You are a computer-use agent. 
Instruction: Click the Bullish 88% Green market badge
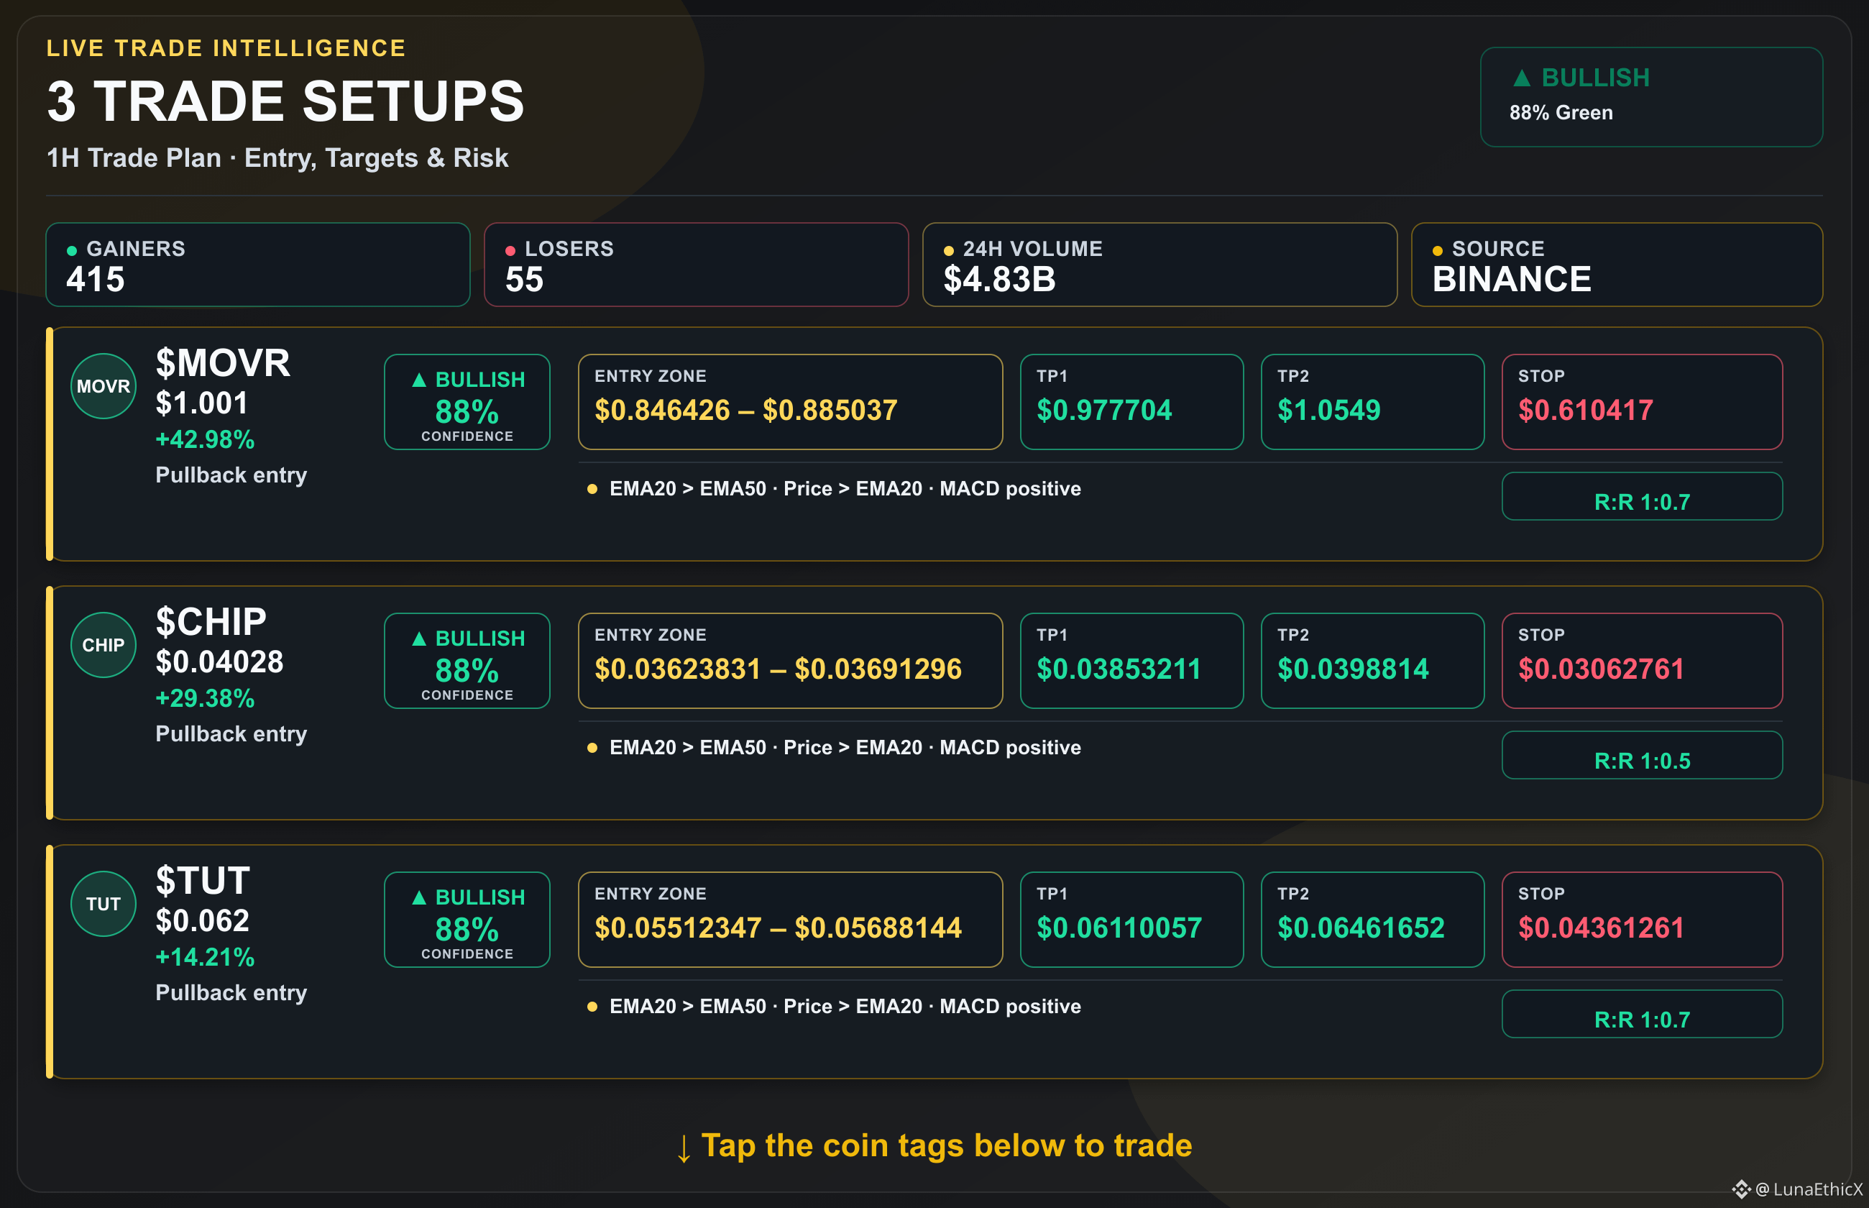(x=1651, y=97)
